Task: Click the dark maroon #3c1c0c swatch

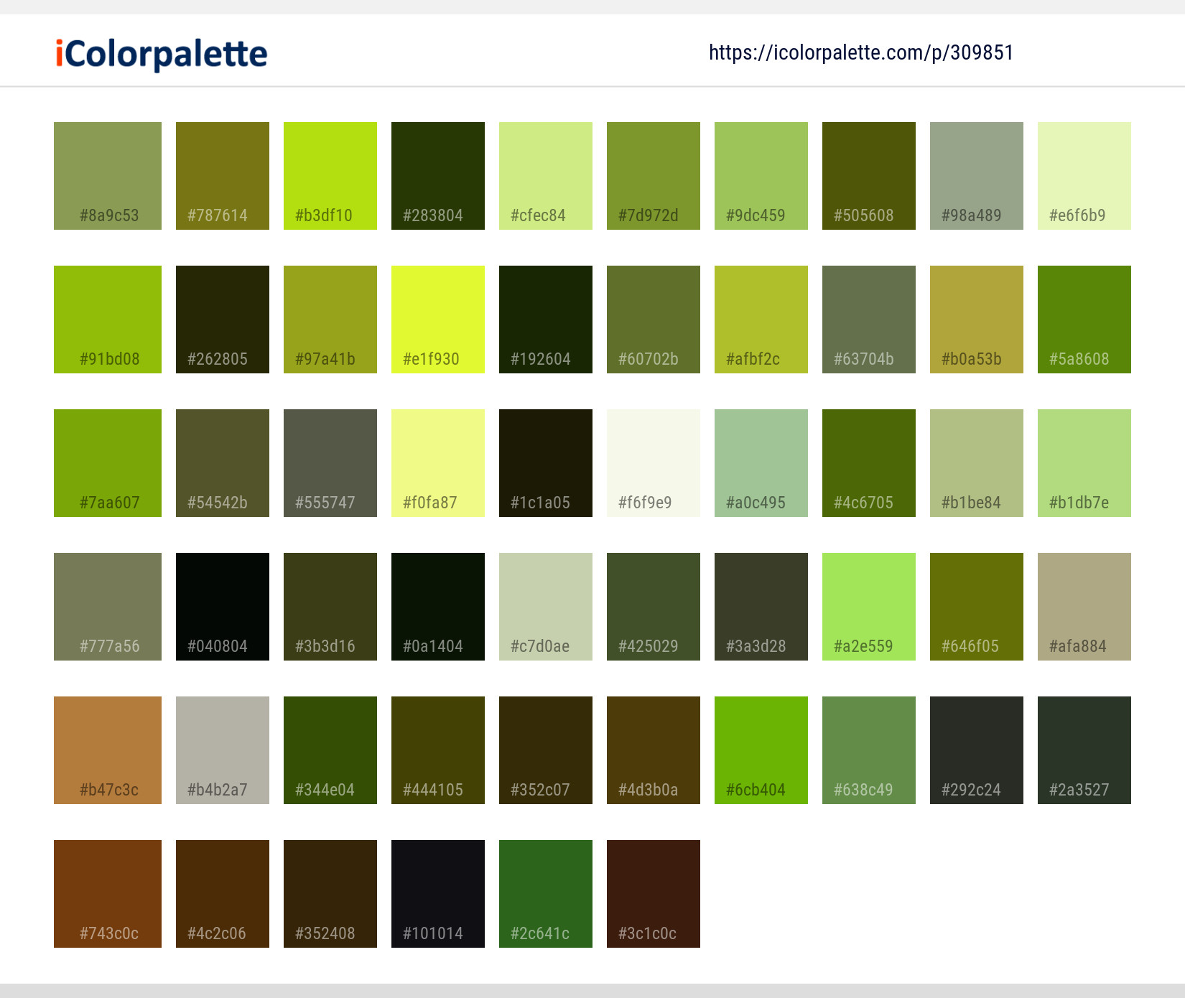Action: pyautogui.click(x=654, y=894)
